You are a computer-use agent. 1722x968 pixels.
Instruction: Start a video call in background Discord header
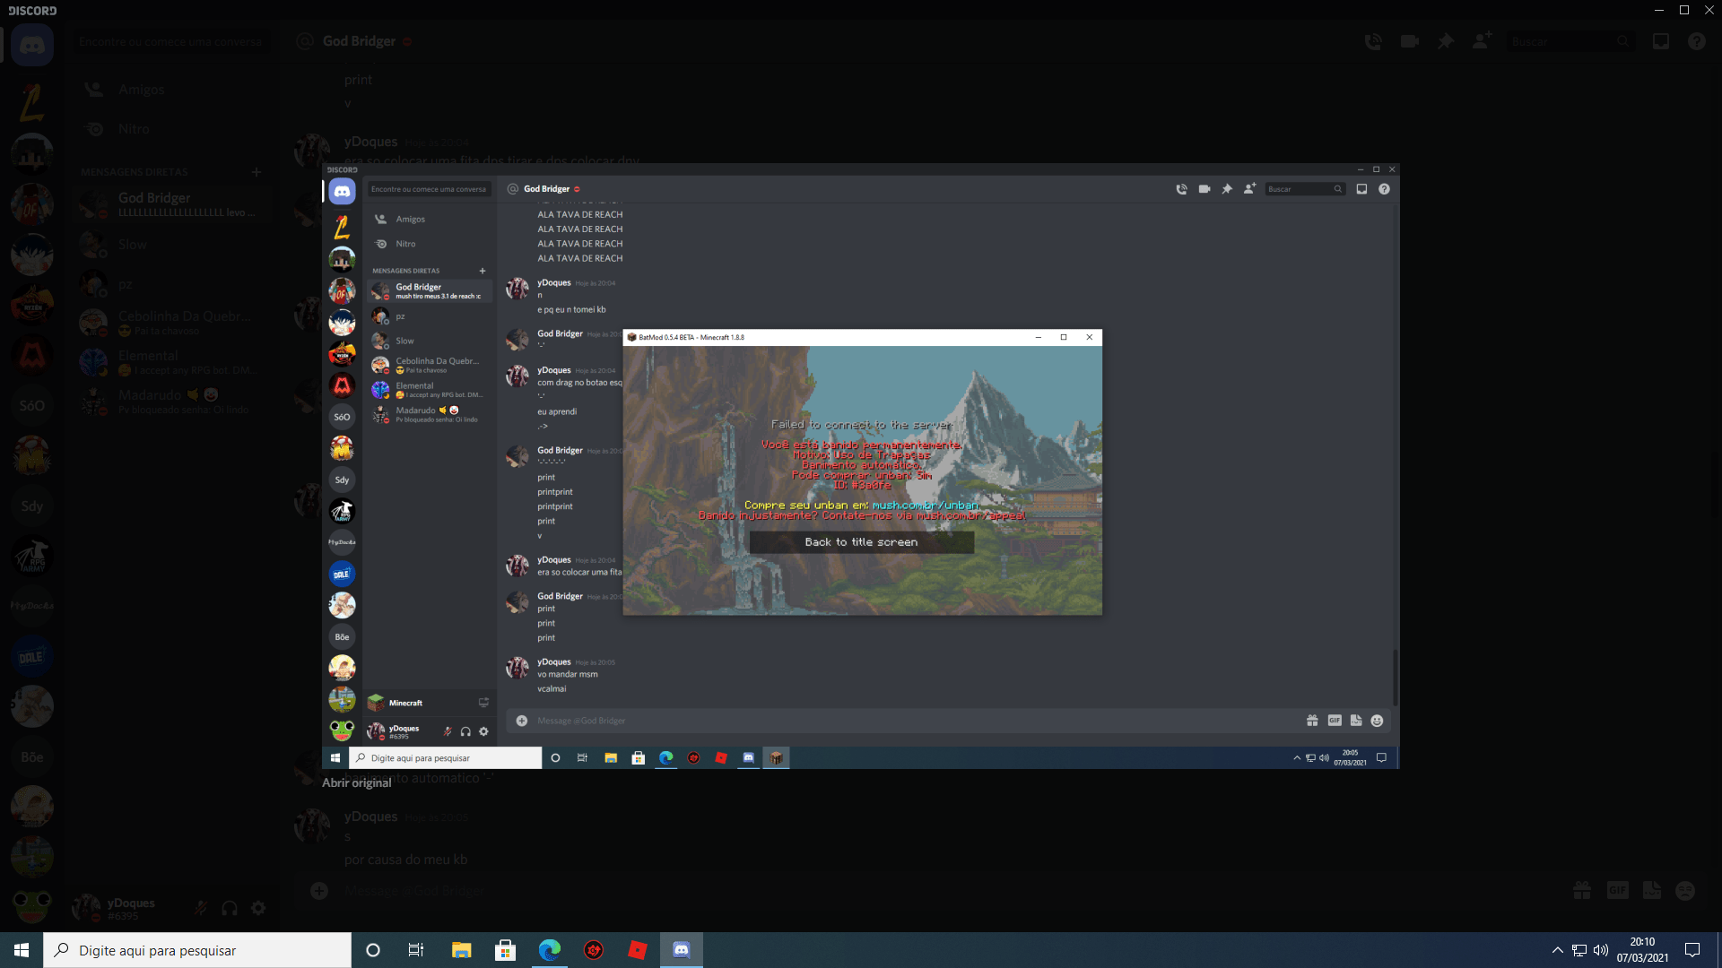click(1409, 41)
